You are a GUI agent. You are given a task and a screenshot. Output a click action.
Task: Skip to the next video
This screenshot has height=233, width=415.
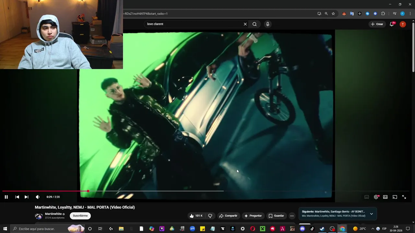(27, 197)
